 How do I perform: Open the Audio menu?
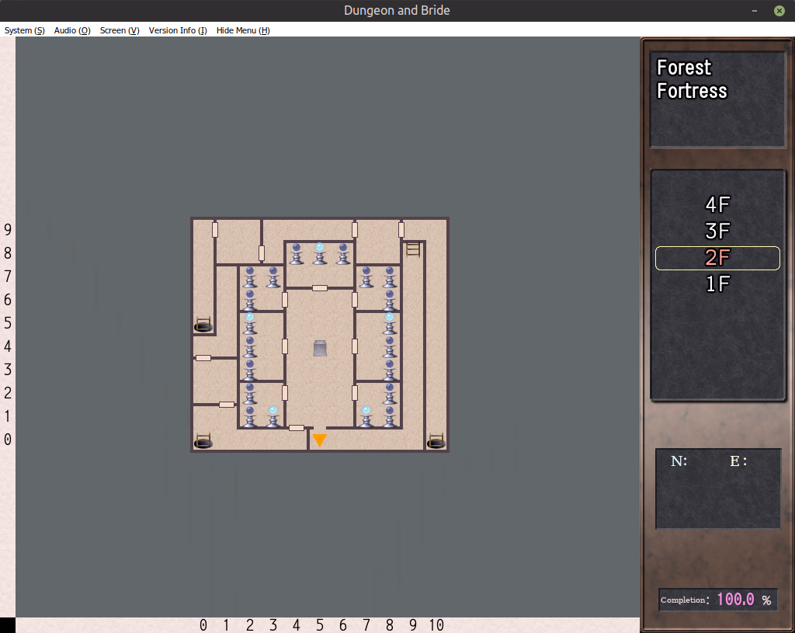72,30
